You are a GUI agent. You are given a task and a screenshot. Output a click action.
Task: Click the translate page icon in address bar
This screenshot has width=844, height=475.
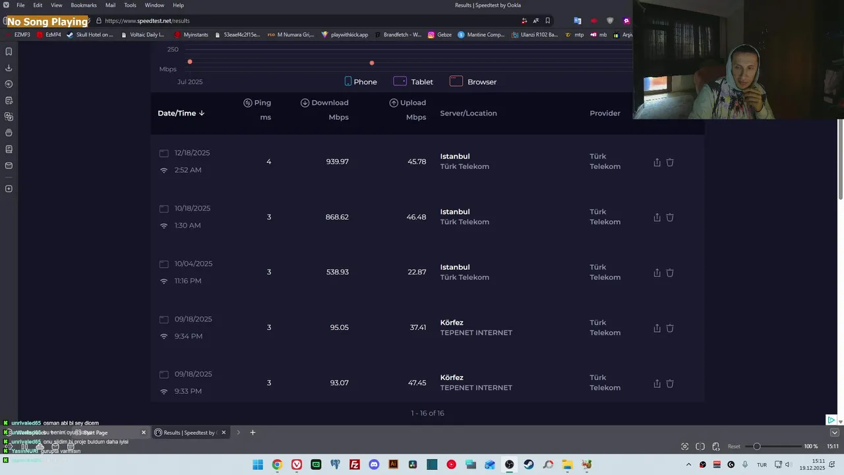(535, 20)
